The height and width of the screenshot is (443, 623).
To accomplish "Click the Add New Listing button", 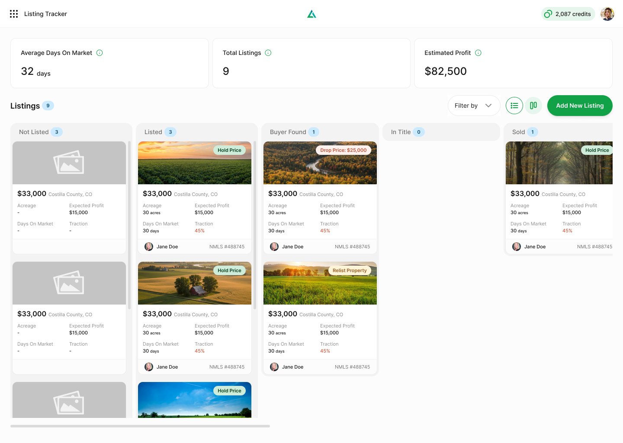I will click(x=580, y=106).
